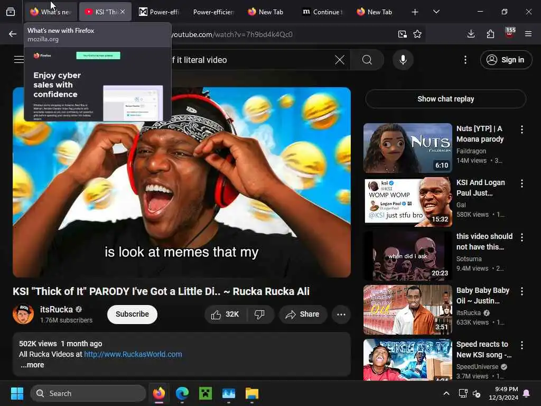
Task: Open Speed reacts to New KSI song thumbnail
Action: [407, 359]
